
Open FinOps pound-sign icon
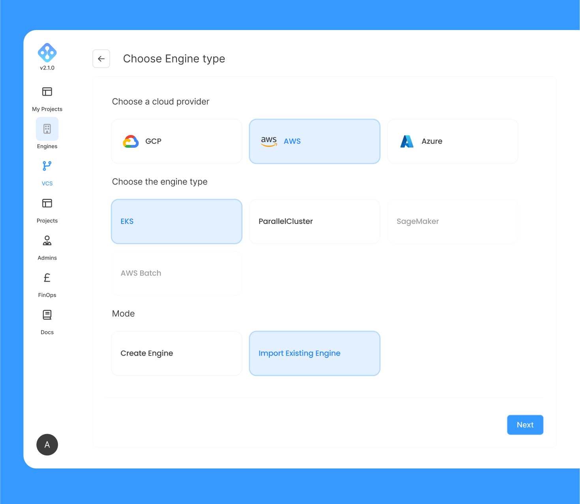(x=47, y=278)
